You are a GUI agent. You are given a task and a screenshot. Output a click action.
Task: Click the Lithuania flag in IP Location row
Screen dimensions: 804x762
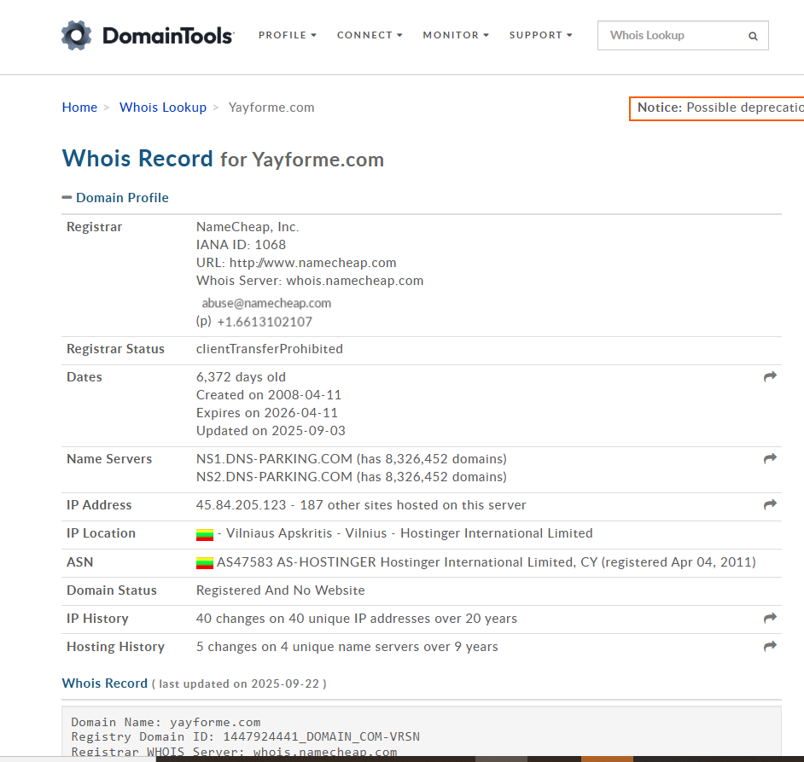(205, 535)
